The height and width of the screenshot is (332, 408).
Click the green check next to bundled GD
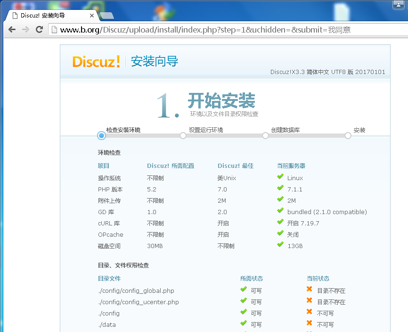280,211
